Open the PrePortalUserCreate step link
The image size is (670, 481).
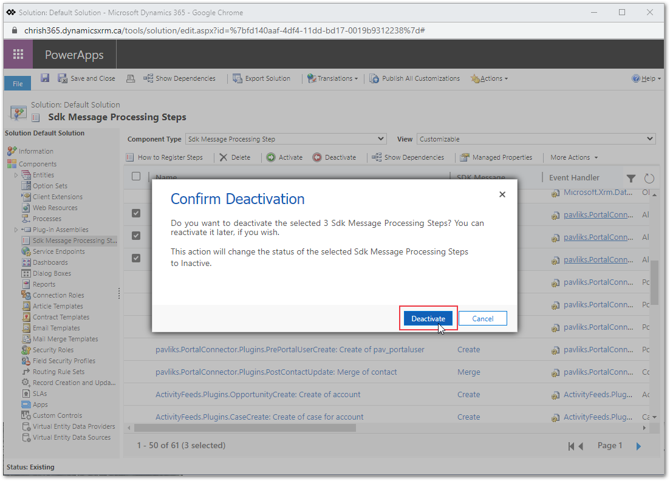pyautogui.click(x=290, y=349)
